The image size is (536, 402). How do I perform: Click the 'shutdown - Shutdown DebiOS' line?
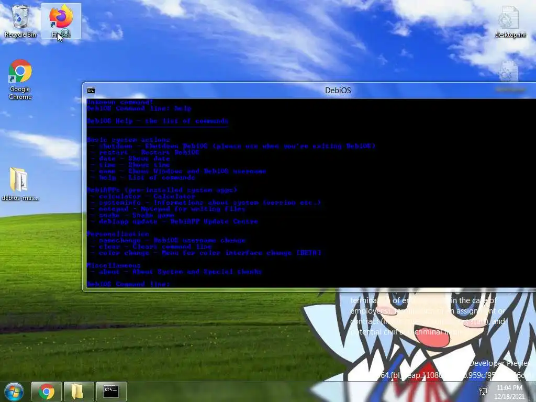click(233, 146)
